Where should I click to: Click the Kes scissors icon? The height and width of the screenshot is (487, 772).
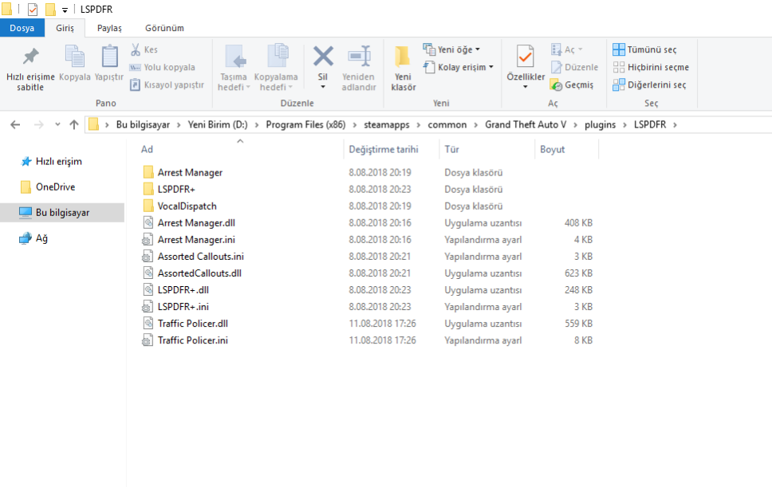pyautogui.click(x=136, y=49)
